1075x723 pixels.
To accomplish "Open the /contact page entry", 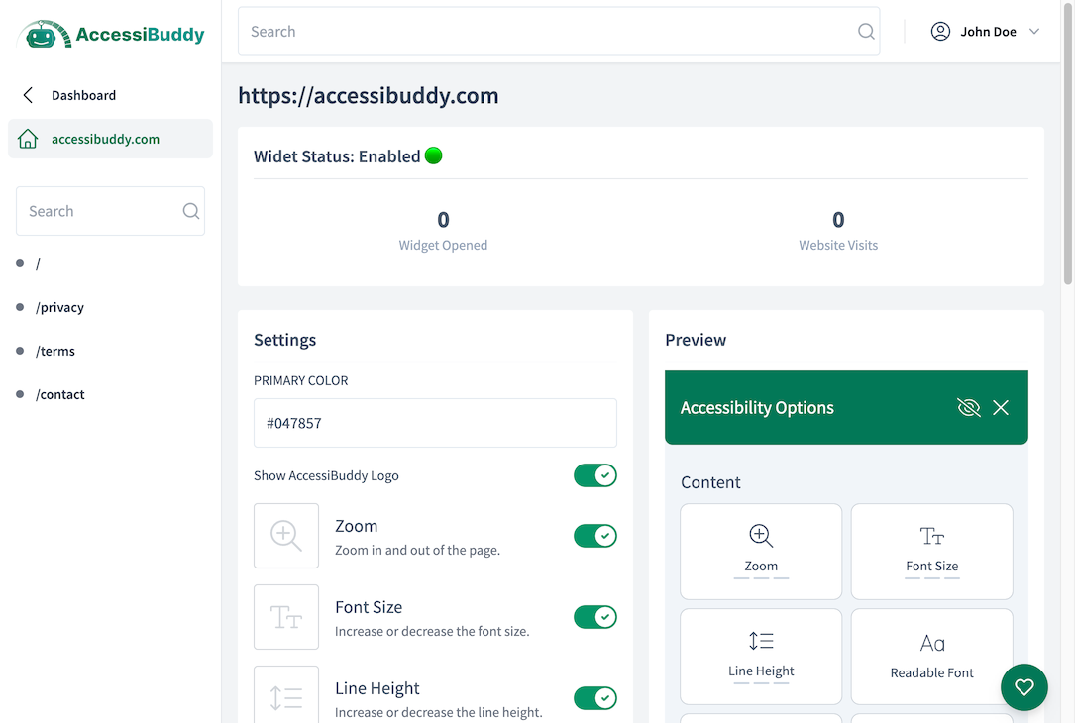I will [x=60, y=395].
